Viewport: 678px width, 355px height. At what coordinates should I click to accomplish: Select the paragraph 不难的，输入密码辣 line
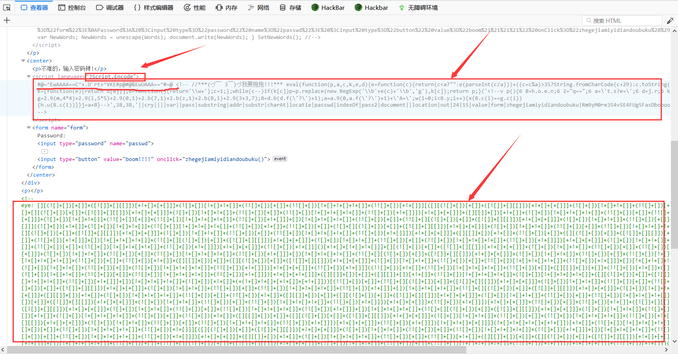69,68
